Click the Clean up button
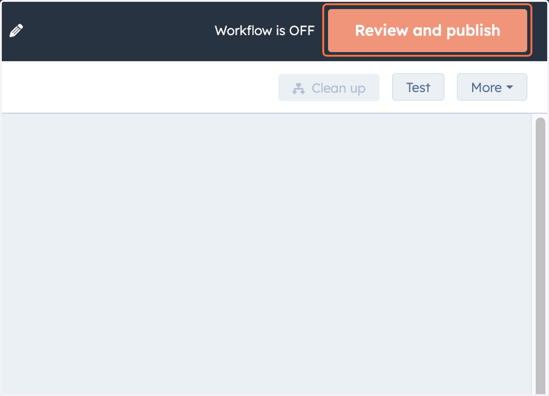The width and height of the screenshot is (549, 396). [329, 87]
